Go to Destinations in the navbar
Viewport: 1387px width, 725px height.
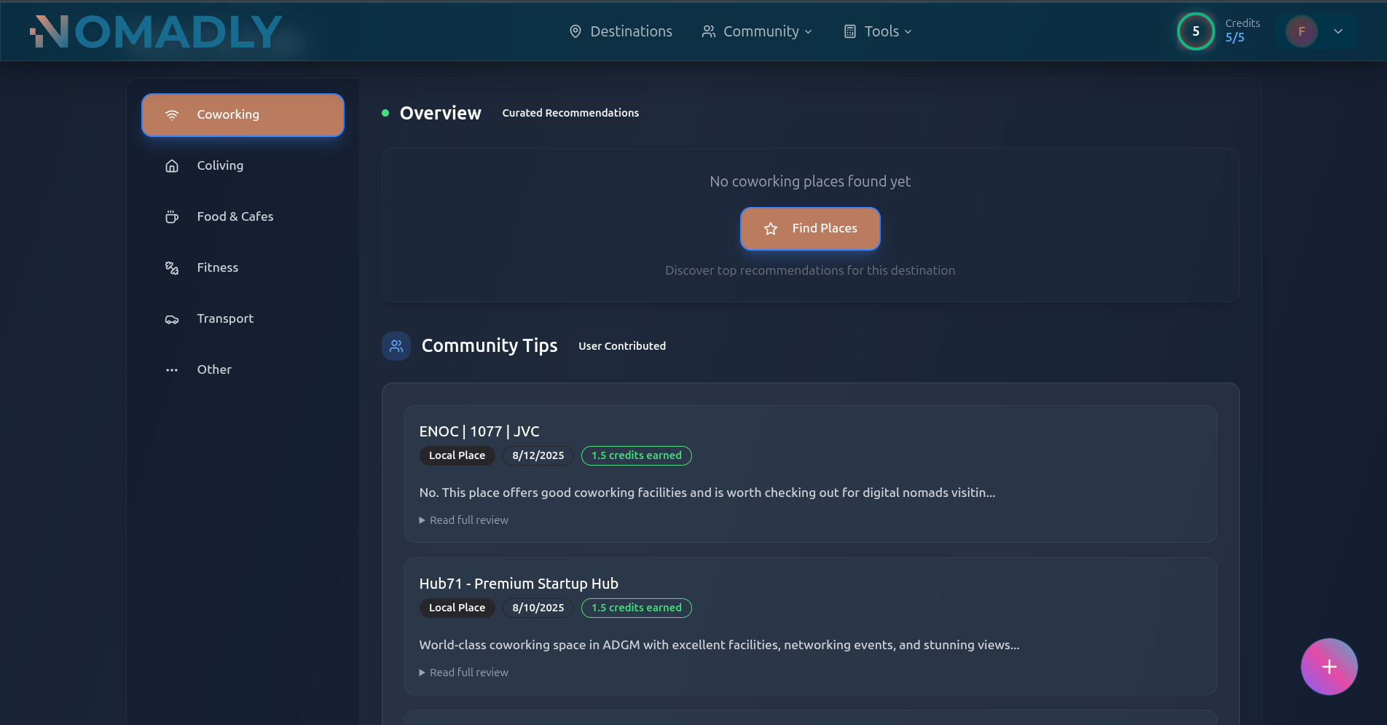point(621,31)
